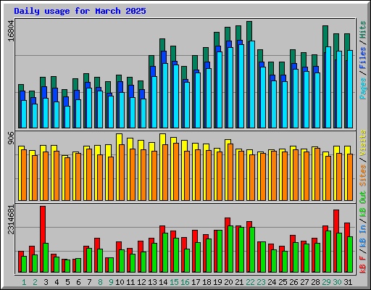Click day label 4 on the x-axis
This screenshot has width=371, height=290.
click(x=57, y=282)
